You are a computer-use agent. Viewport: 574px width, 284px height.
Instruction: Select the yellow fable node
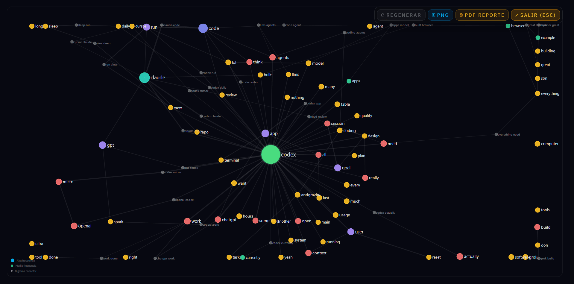click(337, 104)
